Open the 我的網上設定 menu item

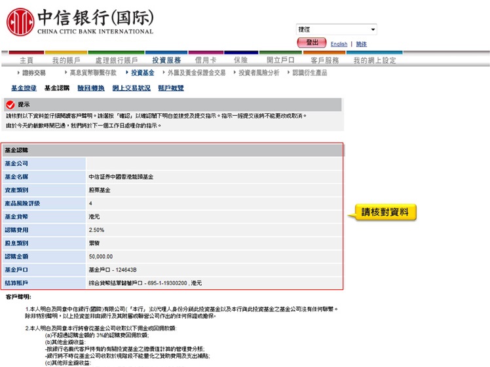click(x=375, y=60)
